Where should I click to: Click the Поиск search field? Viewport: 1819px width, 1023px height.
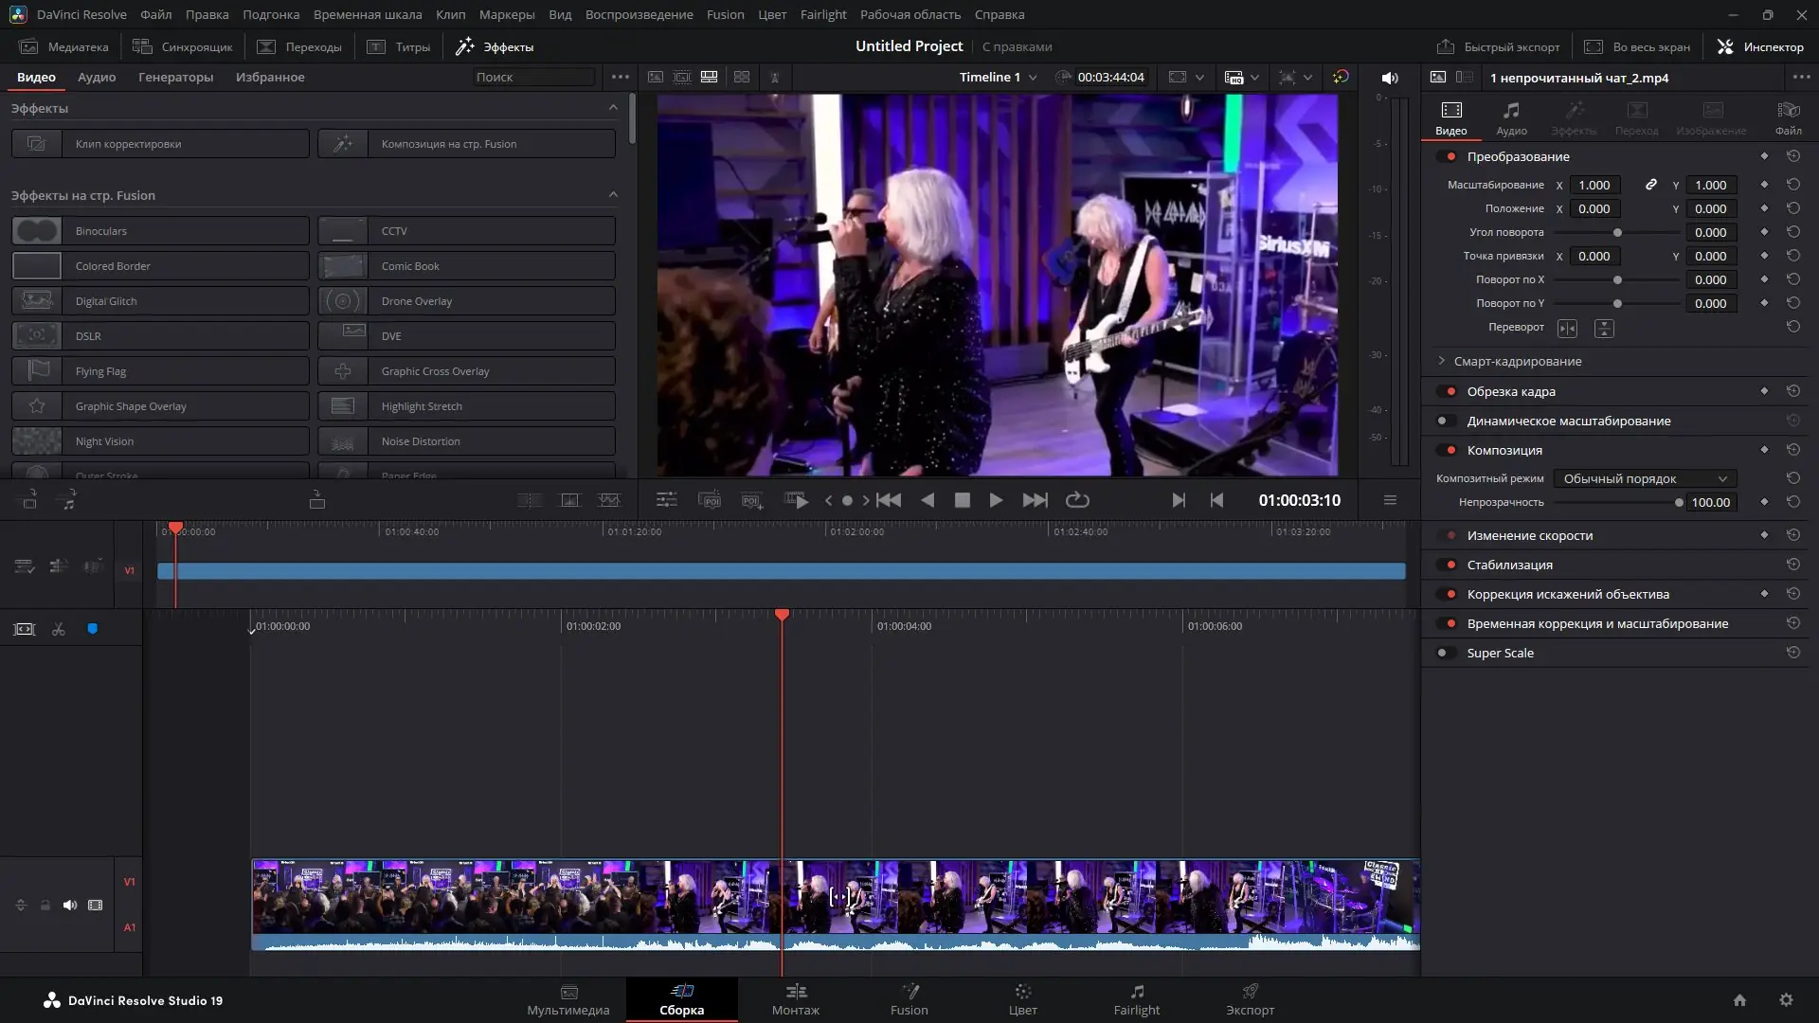(533, 77)
